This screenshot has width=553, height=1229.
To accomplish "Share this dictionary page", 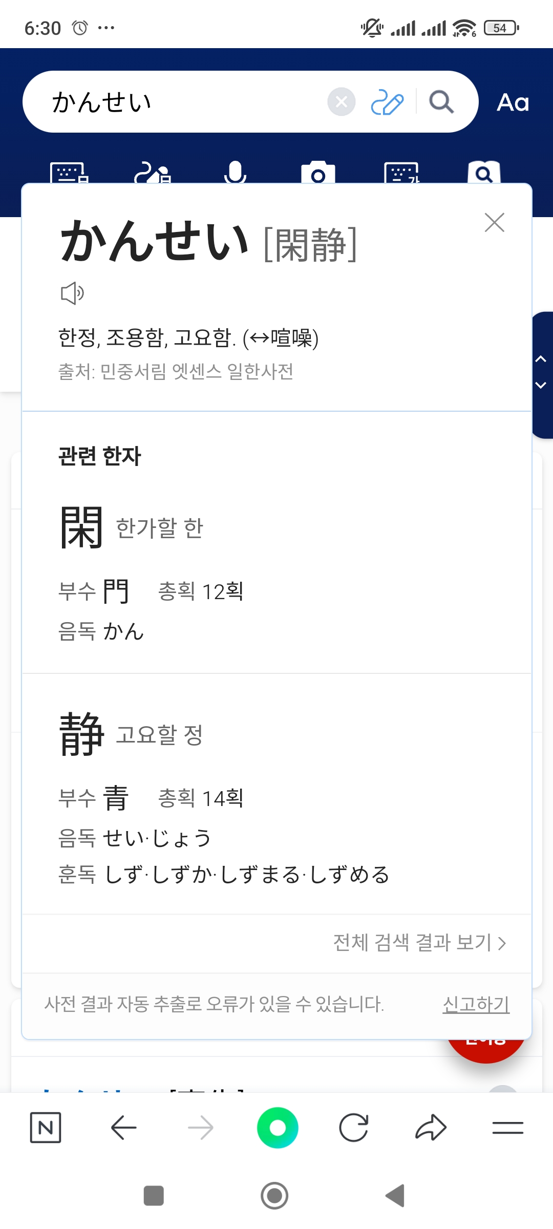I will coord(431,1127).
